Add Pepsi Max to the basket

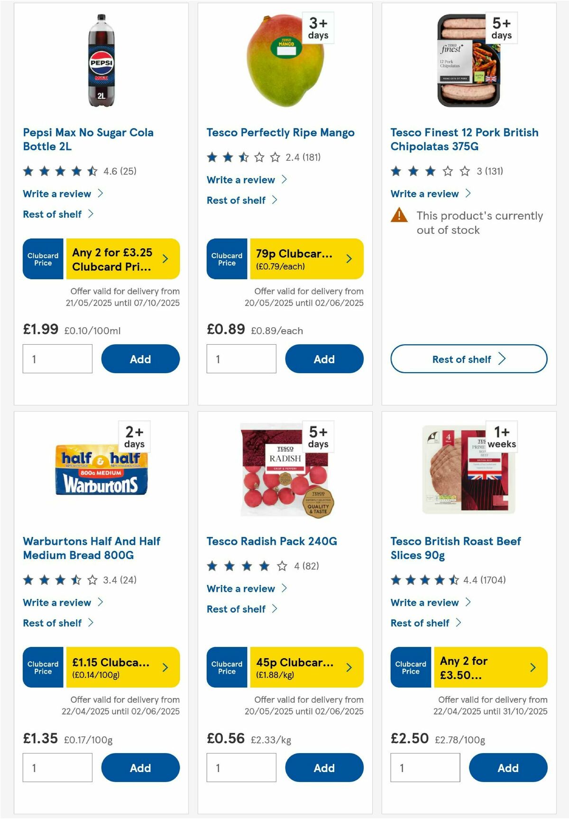tap(140, 359)
